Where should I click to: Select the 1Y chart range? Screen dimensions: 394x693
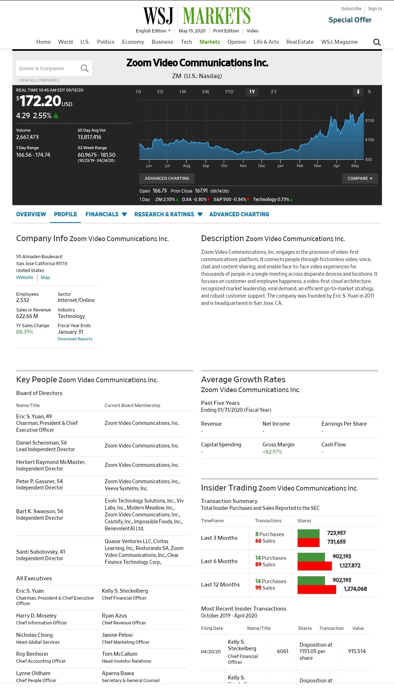click(x=252, y=92)
